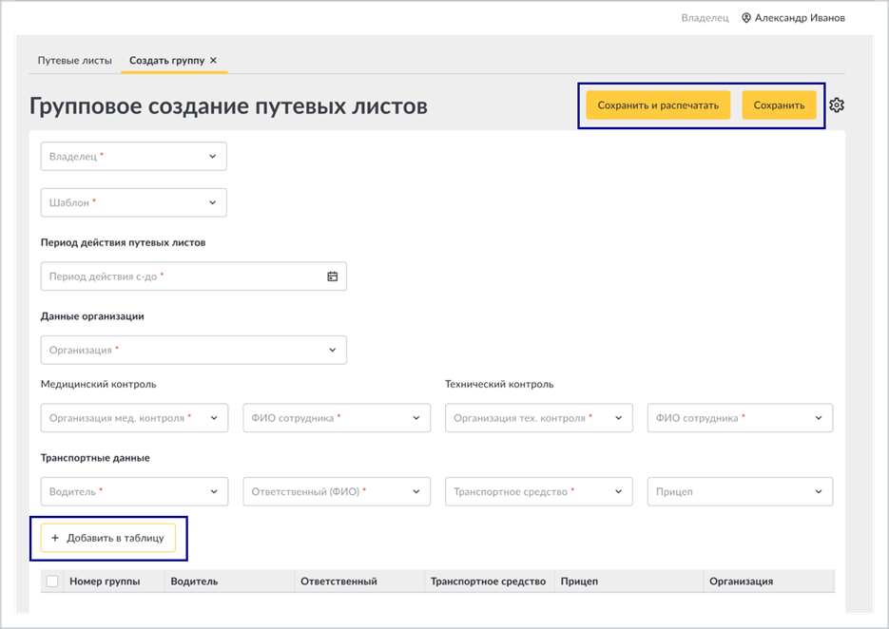Expand the Ответственный (ФИО) dropdown
Viewport: 889px width, 629px height.
[x=337, y=492]
